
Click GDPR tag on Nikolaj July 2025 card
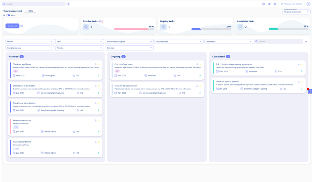pyautogui.click(x=16, y=149)
